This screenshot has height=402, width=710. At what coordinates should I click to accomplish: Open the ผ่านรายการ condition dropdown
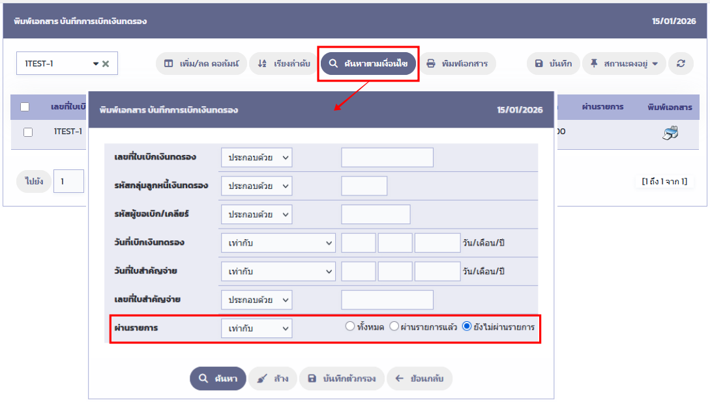[257, 329]
